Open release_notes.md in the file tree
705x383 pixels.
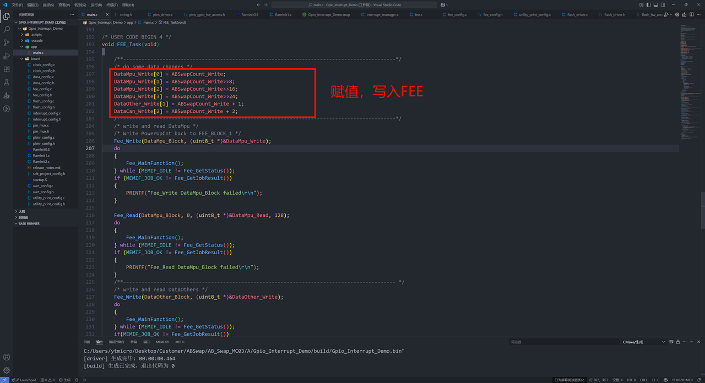(x=47, y=167)
